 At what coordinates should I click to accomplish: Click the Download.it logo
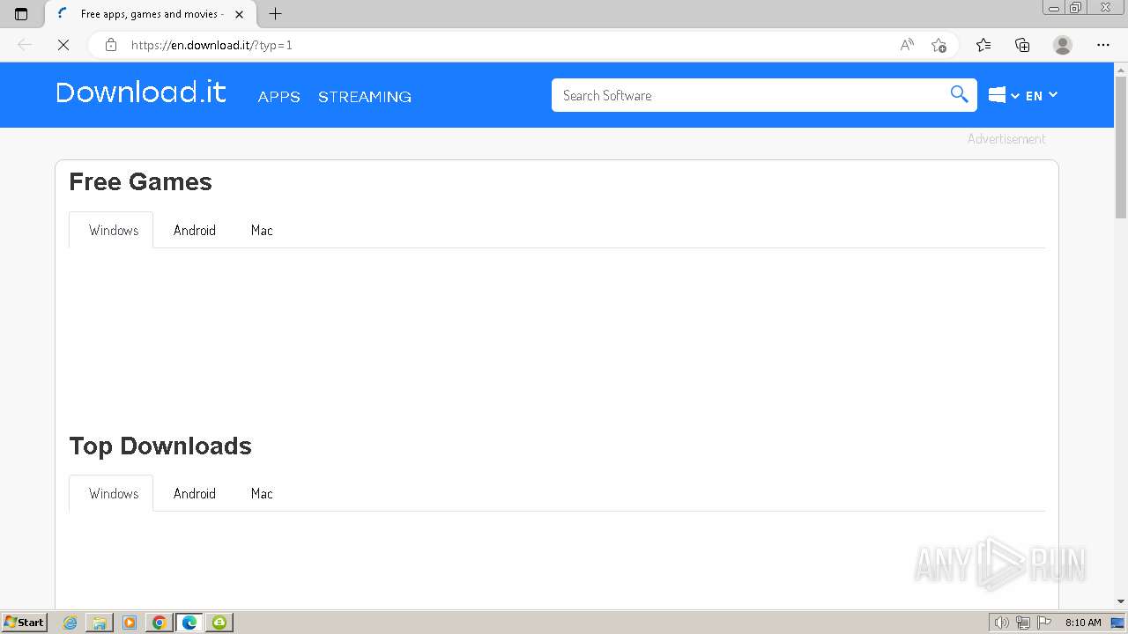141,92
